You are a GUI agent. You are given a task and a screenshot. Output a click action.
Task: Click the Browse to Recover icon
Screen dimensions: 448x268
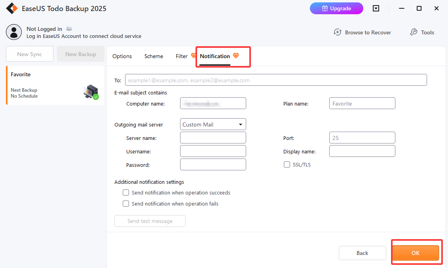point(338,32)
